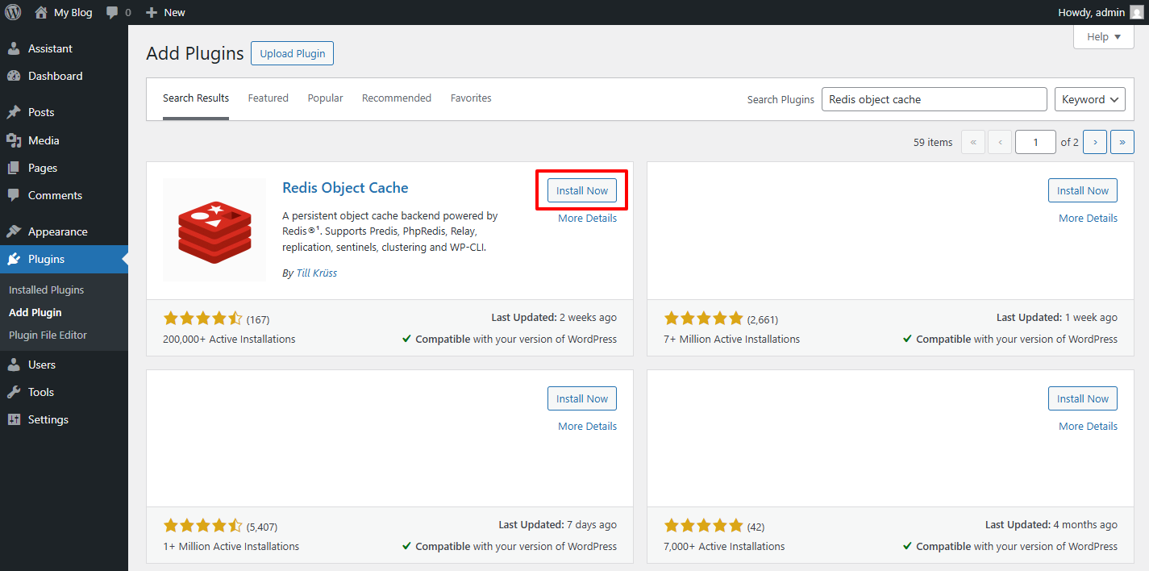
Task: Click the plus New icon in admin bar
Action: pyautogui.click(x=152, y=13)
